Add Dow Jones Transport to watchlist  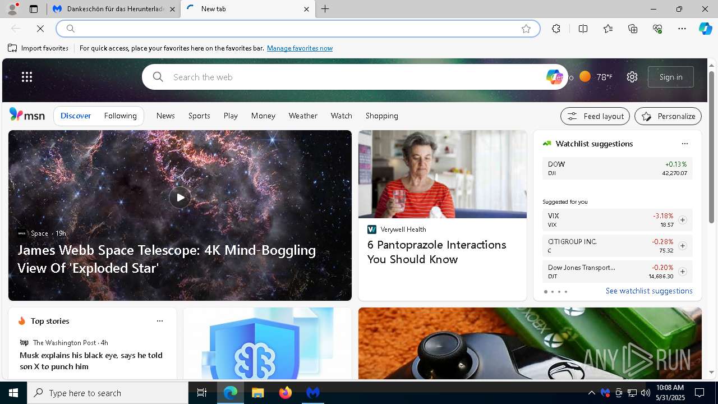682,272
